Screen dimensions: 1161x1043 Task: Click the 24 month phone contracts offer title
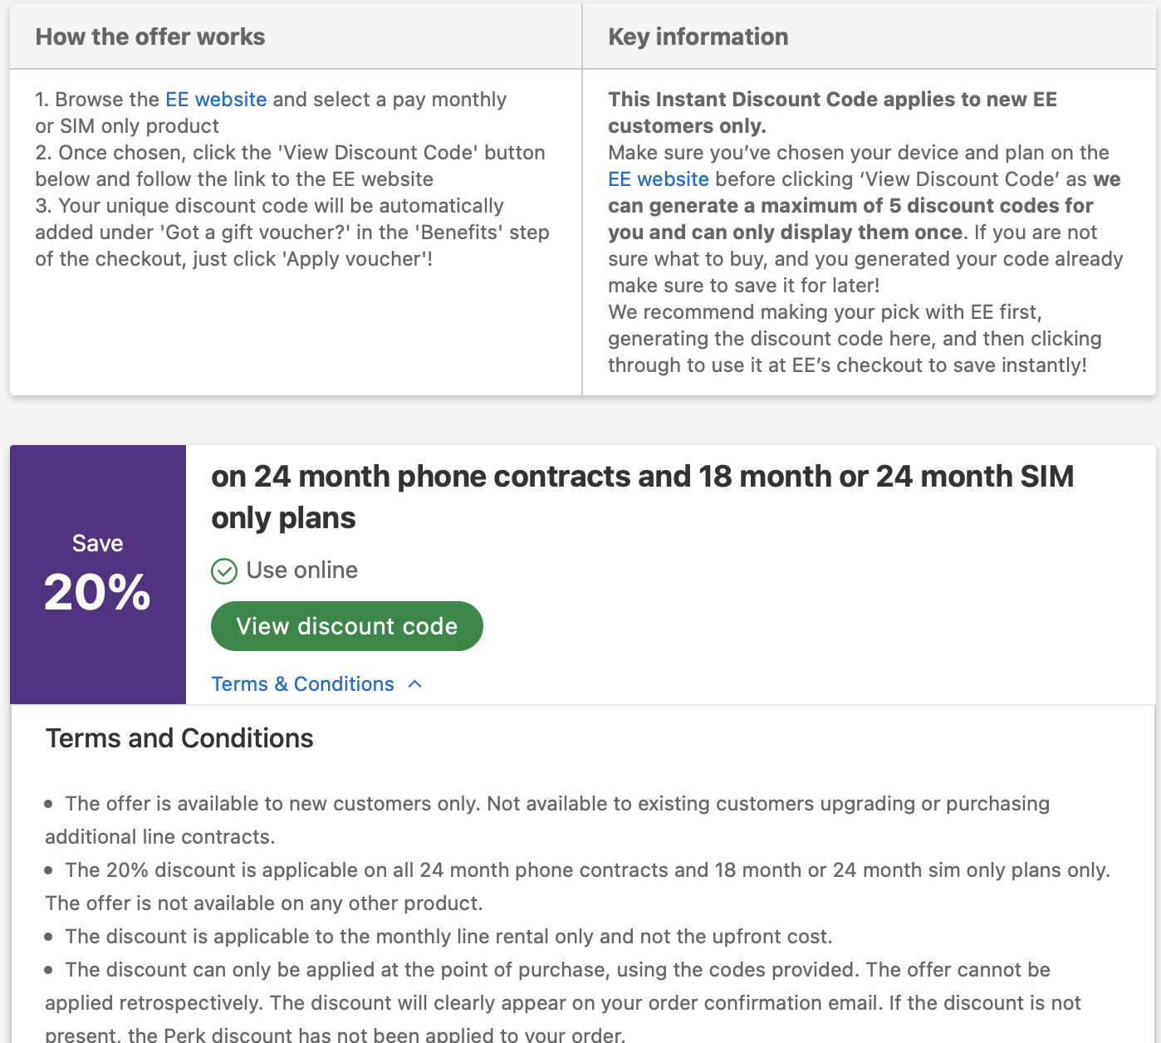click(641, 497)
